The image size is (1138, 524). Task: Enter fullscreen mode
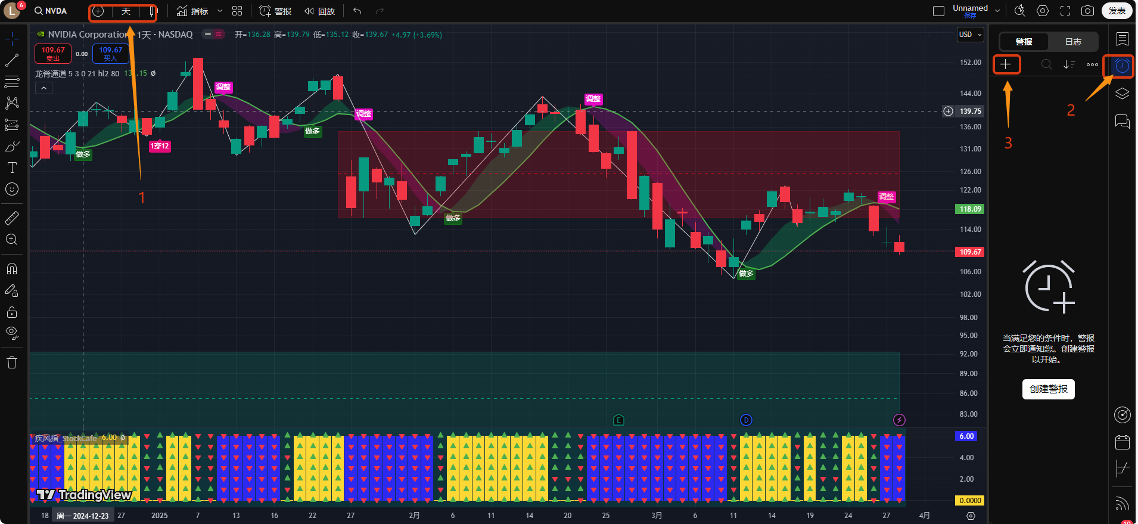(1065, 11)
